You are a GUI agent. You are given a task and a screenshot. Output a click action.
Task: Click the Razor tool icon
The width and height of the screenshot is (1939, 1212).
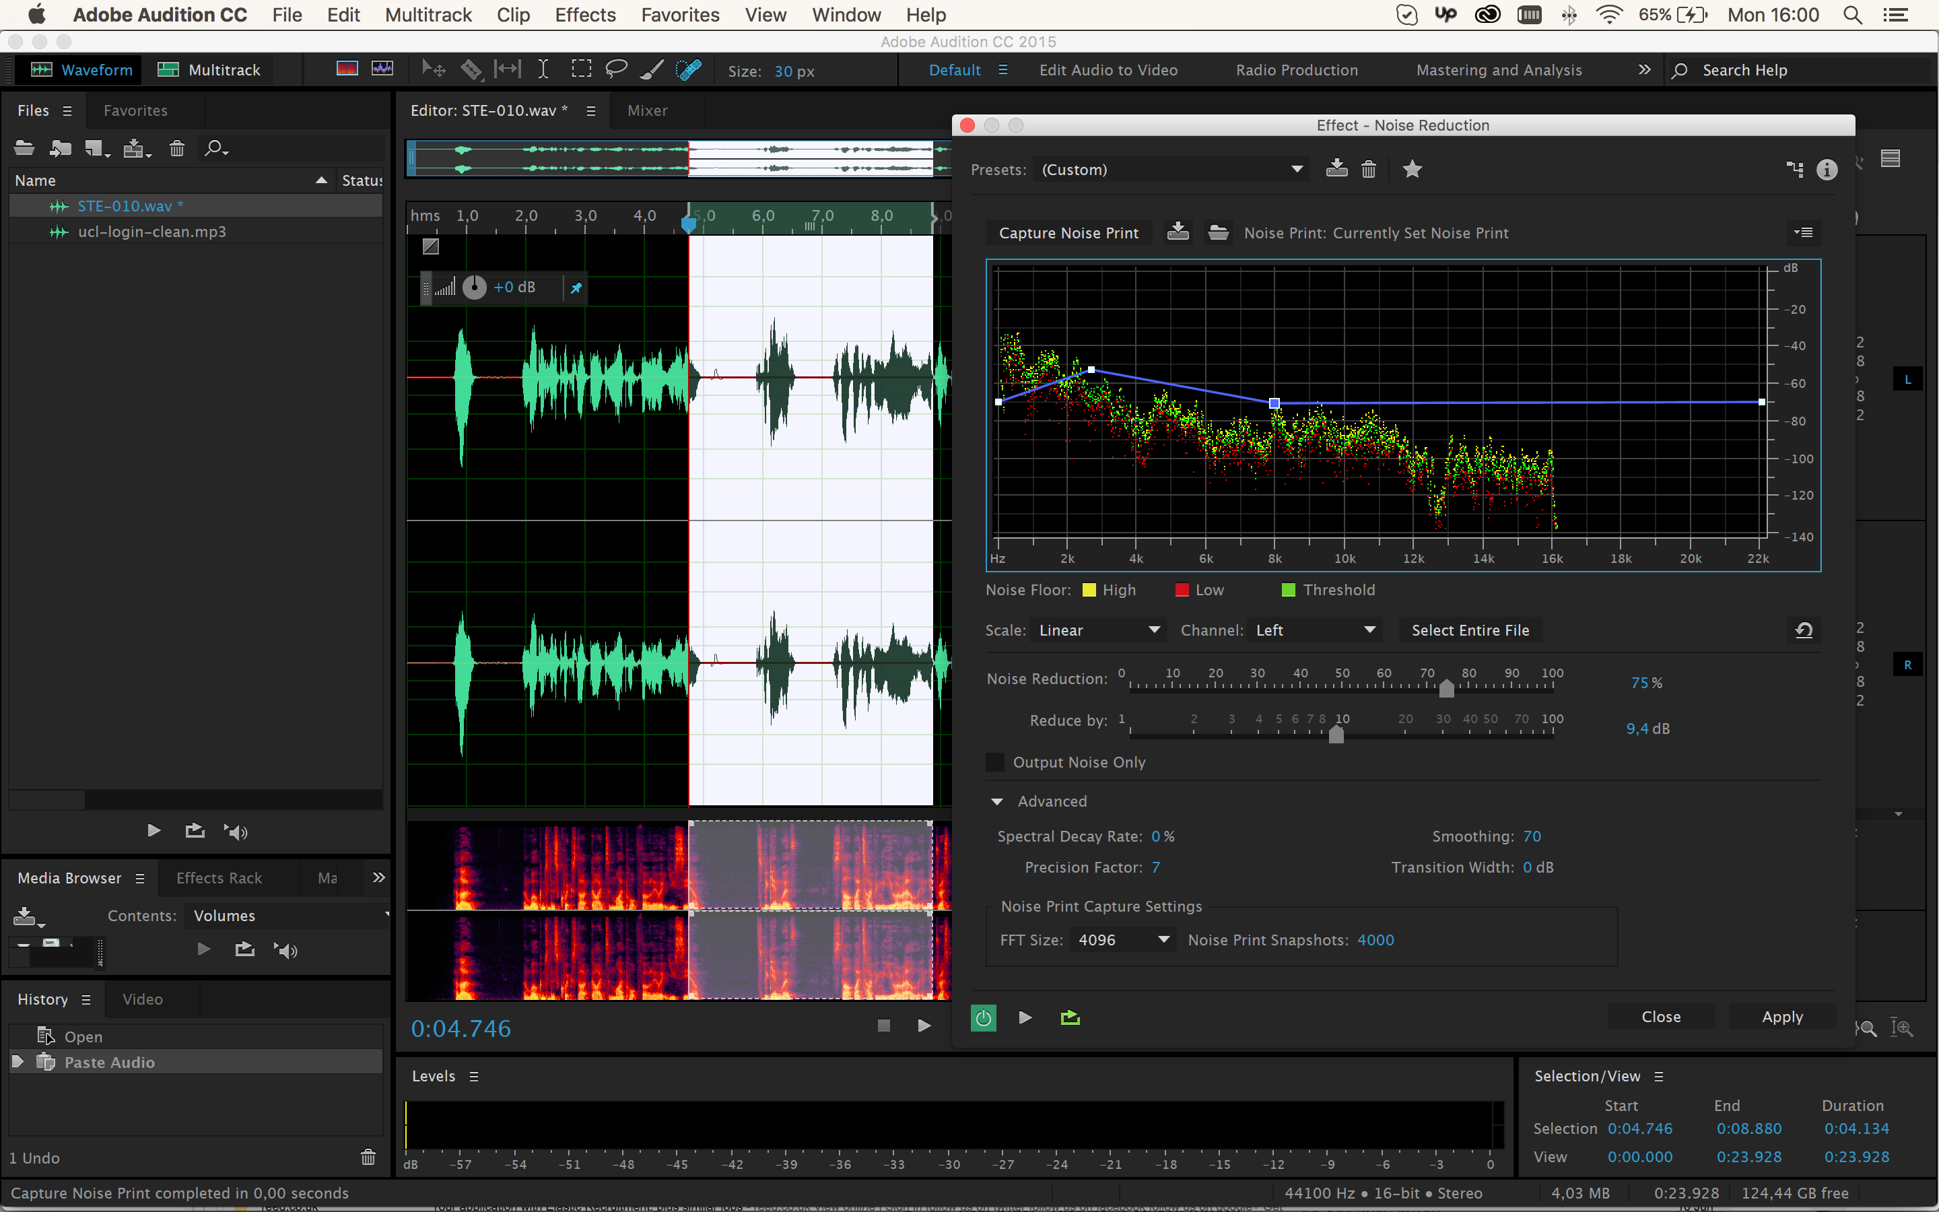471,70
